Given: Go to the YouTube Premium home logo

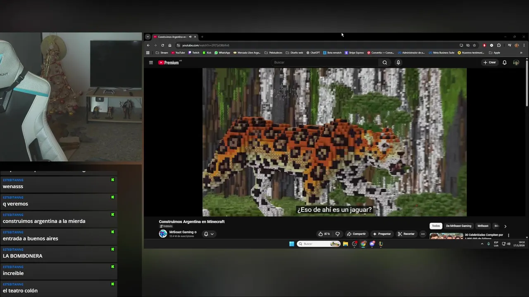Looking at the screenshot, I should 169,63.
